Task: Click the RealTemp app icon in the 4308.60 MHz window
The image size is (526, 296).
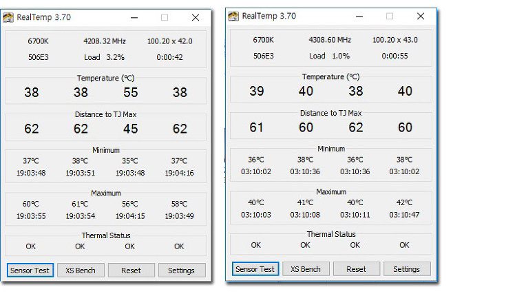Action: (x=233, y=16)
